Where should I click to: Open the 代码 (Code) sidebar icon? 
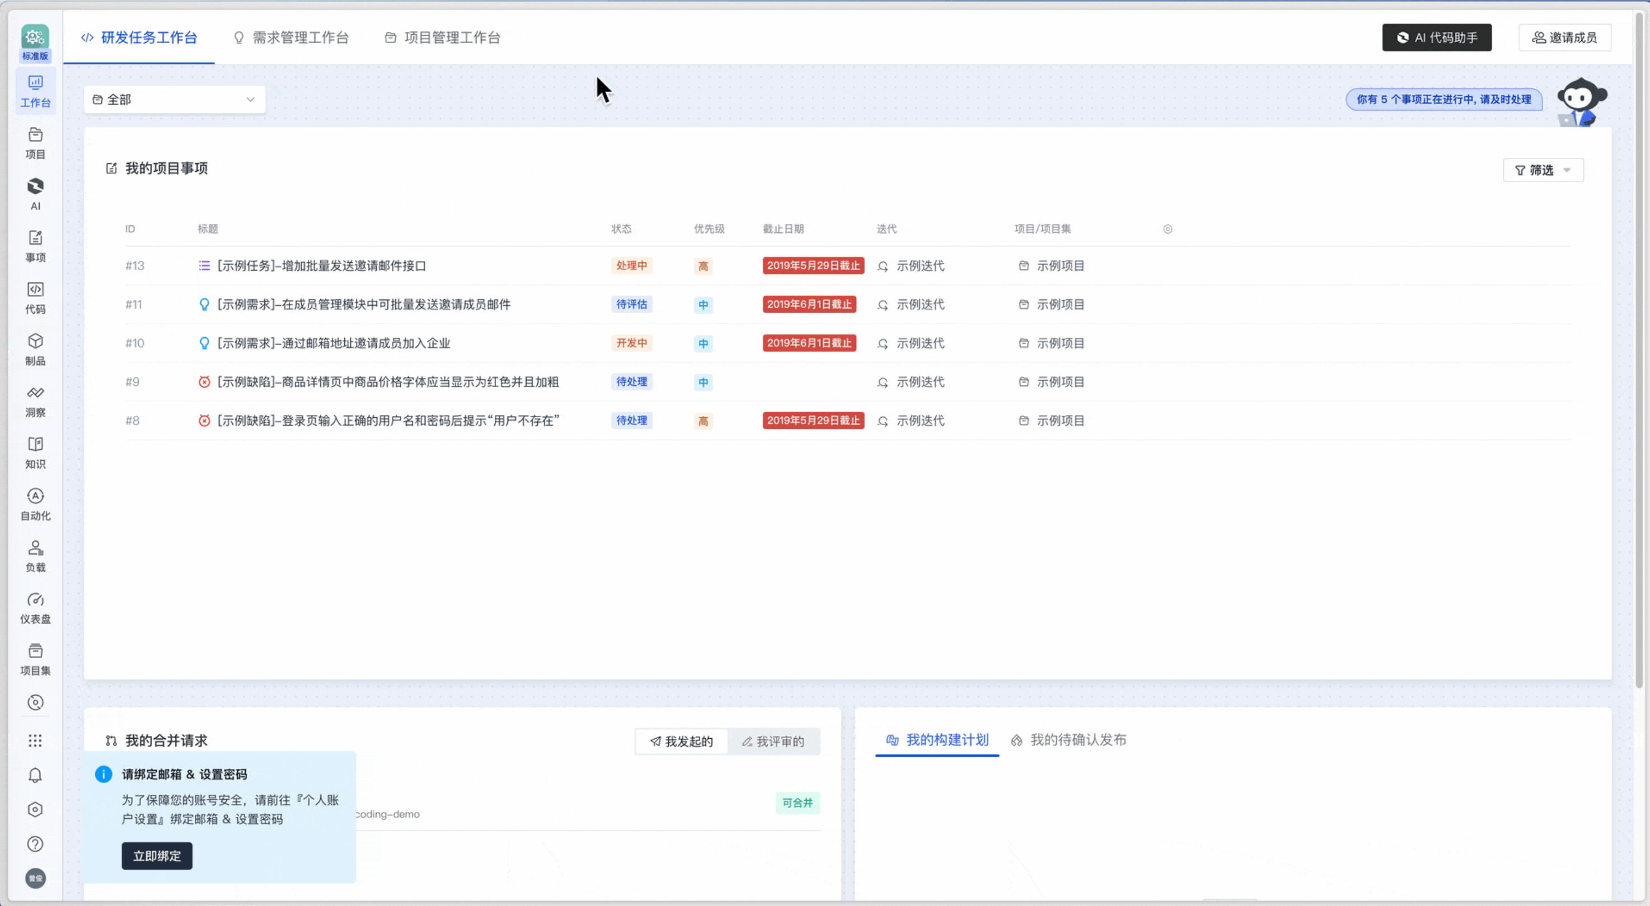(x=35, y=298)
